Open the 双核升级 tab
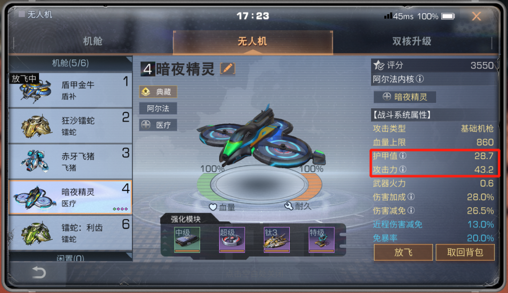Viewport: 508px width, 293px height. click(x=412, y=41)
